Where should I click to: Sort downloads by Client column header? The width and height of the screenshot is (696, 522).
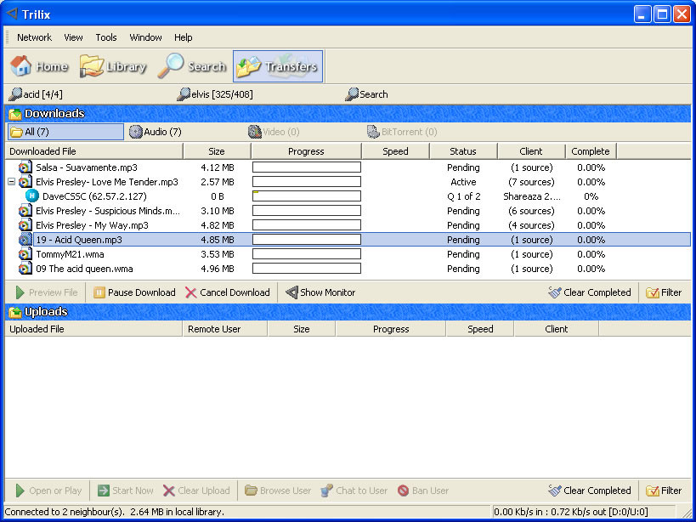tap(531, 151)
